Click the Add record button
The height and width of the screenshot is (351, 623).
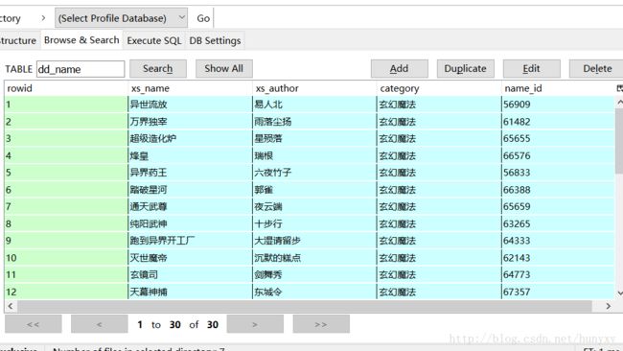(x=399, y=69)
